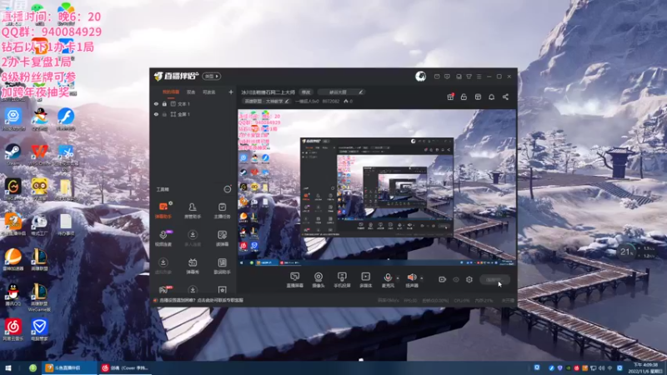Viewport: 667px width, 375px height.
Task: Open the Steam desktop shortcut
Action: tap(13, 154)
